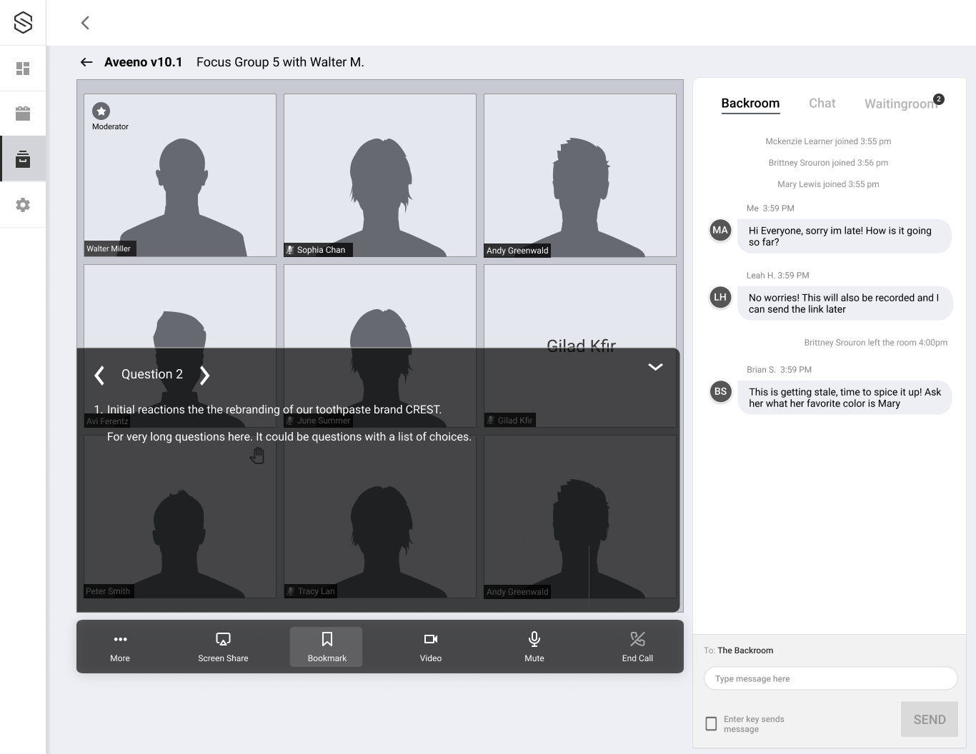Viewport: 976px width, 754px height.
Task: Click the Waitingroom notification badge
Action: click(939, 99)
